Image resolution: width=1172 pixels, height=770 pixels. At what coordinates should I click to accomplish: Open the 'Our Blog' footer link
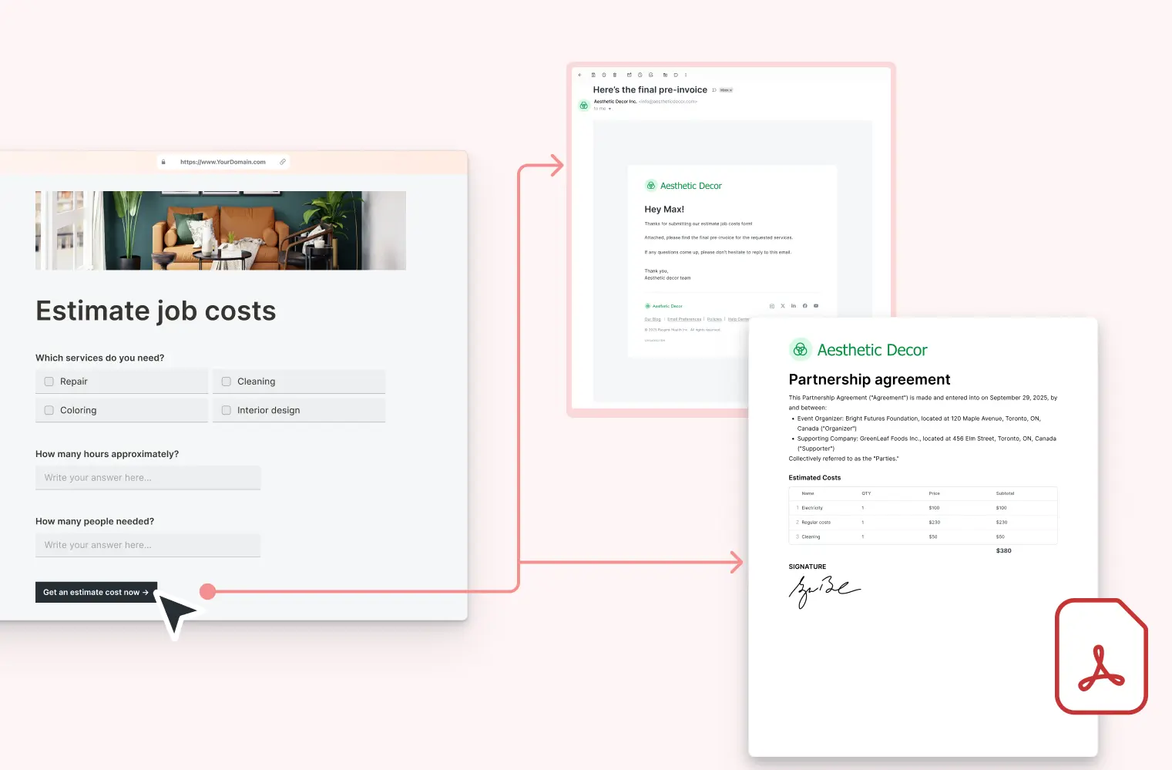tap(653, 319)
